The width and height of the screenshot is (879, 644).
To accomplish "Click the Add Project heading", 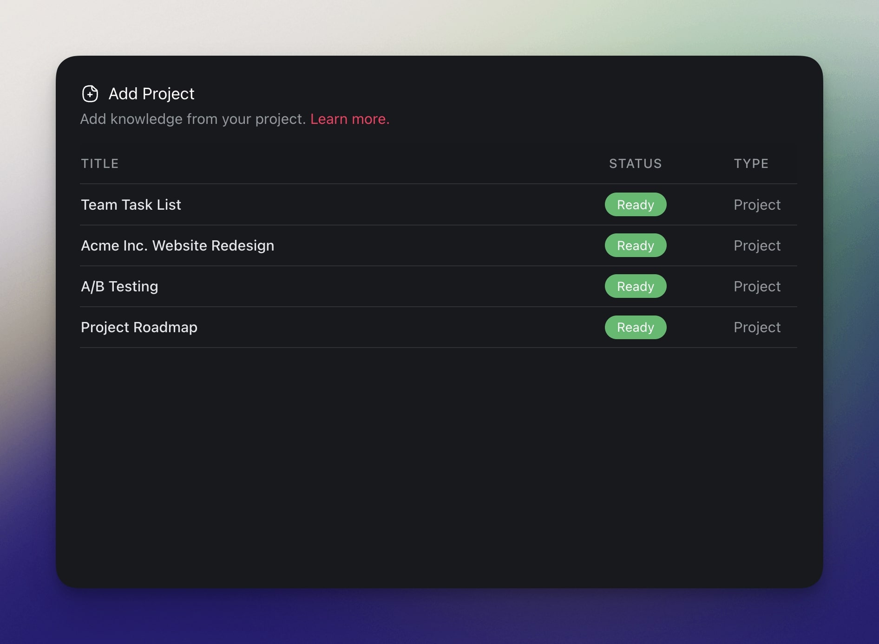I will pyautogui.click(x=151, y=94).
